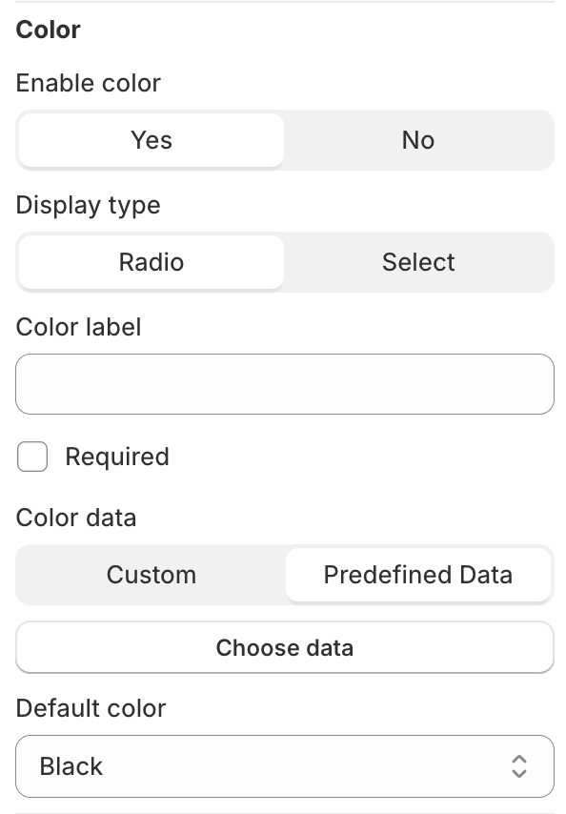566x814 pixels.
Task: Click the Default color caption
Action: [91, 708]
